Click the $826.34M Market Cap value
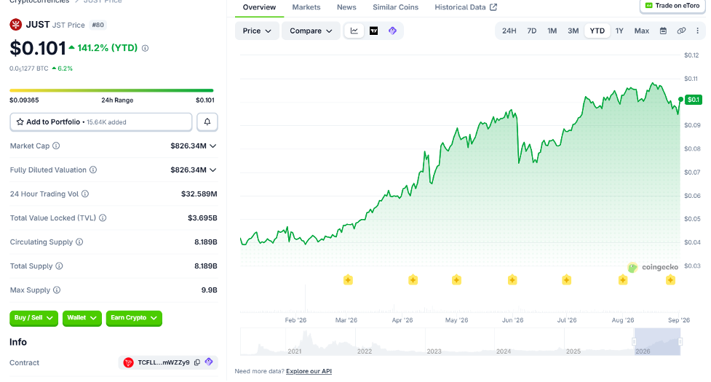Screen dimensions: 711x382 click(x=188, y=146)
